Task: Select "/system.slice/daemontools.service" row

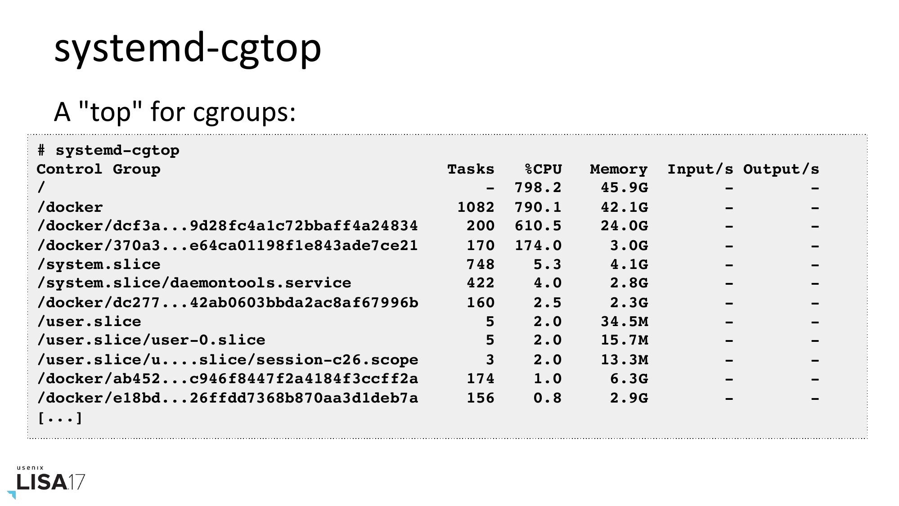Action: point(194,283)
